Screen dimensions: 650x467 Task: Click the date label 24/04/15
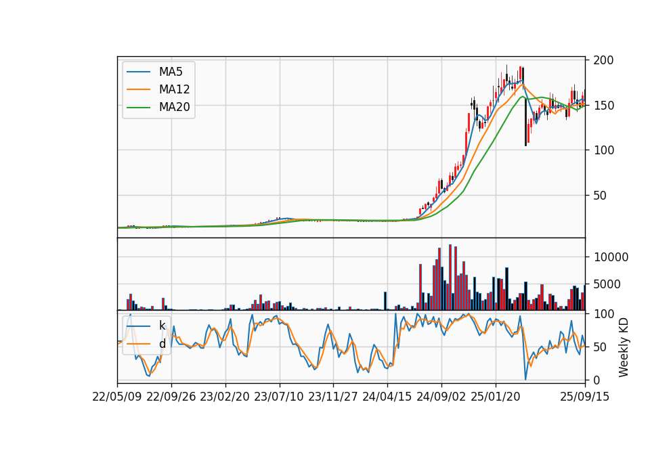[387, 397]
